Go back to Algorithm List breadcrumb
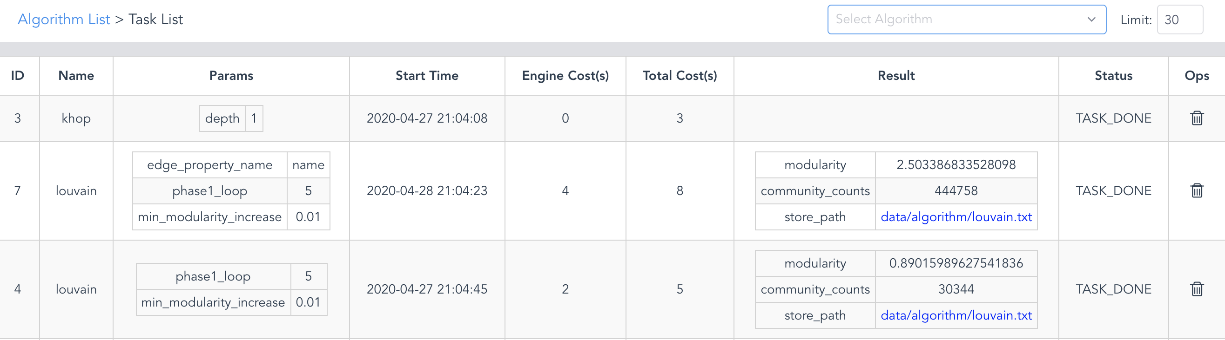Image resolution: width=1225 pixels, height=340 pixels. [64, 20]
